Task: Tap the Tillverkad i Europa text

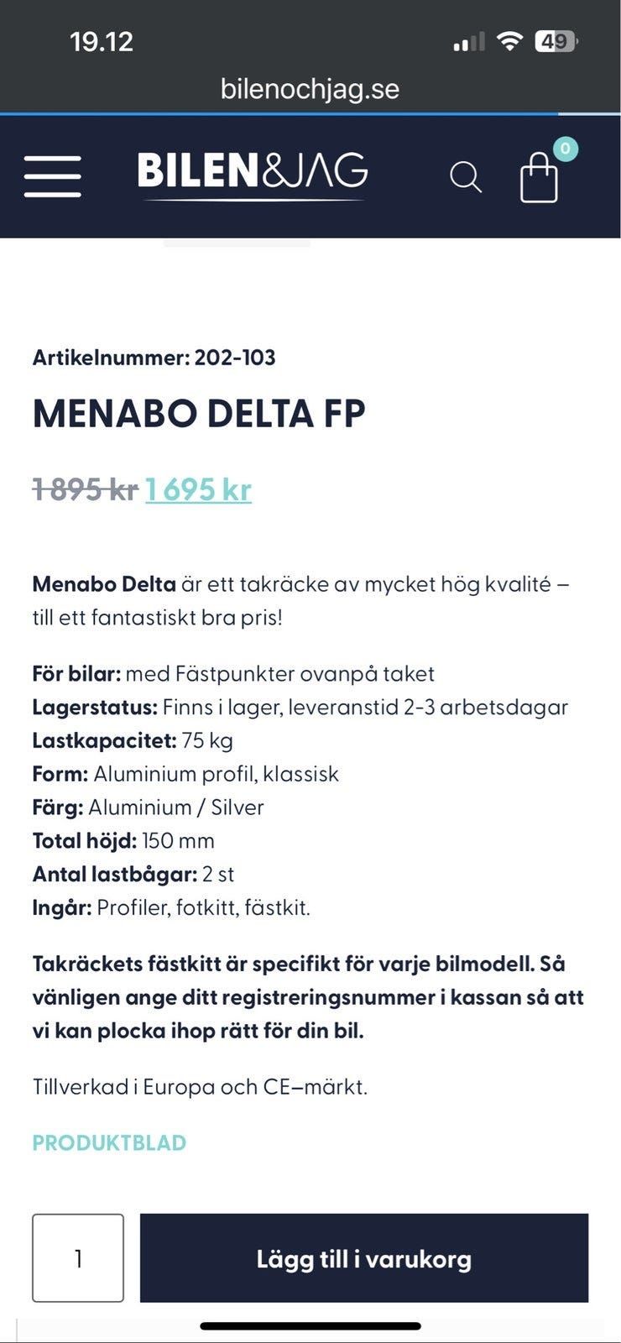Action: pyautogui.click(x=200, y=1087)
